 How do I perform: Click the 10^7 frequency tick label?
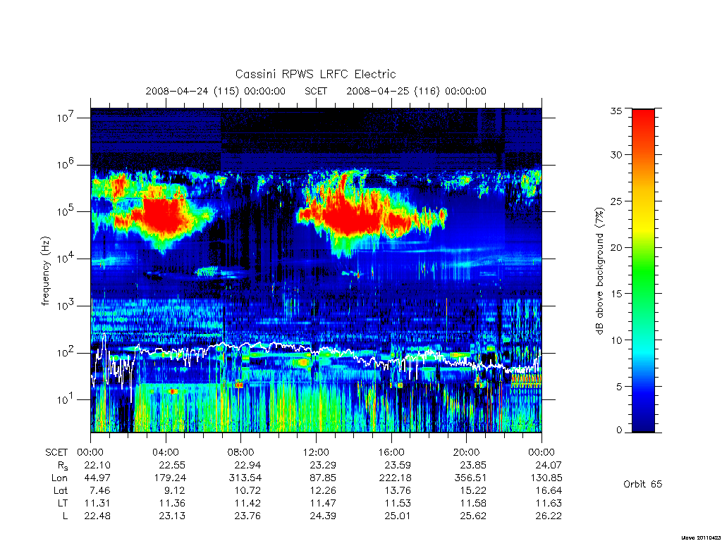pos(64,118)
